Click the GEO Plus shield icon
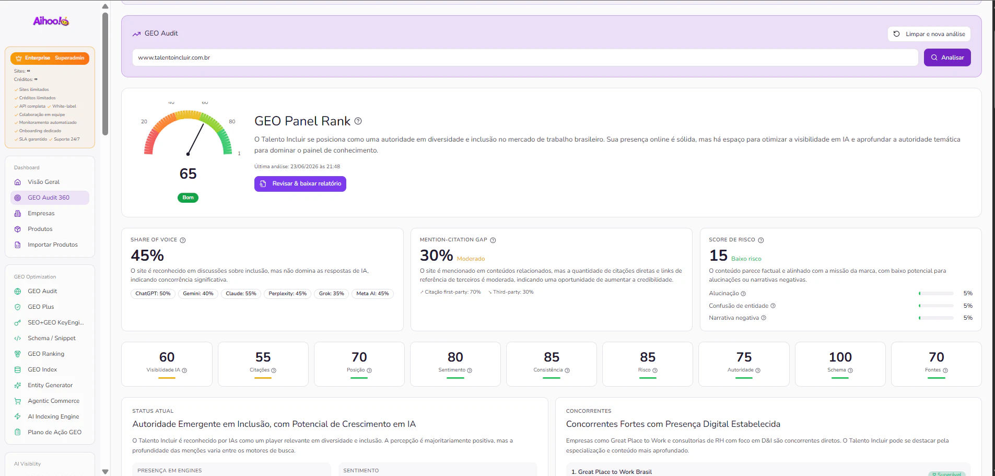Screen dimensions: 995x476 point(18,307)
